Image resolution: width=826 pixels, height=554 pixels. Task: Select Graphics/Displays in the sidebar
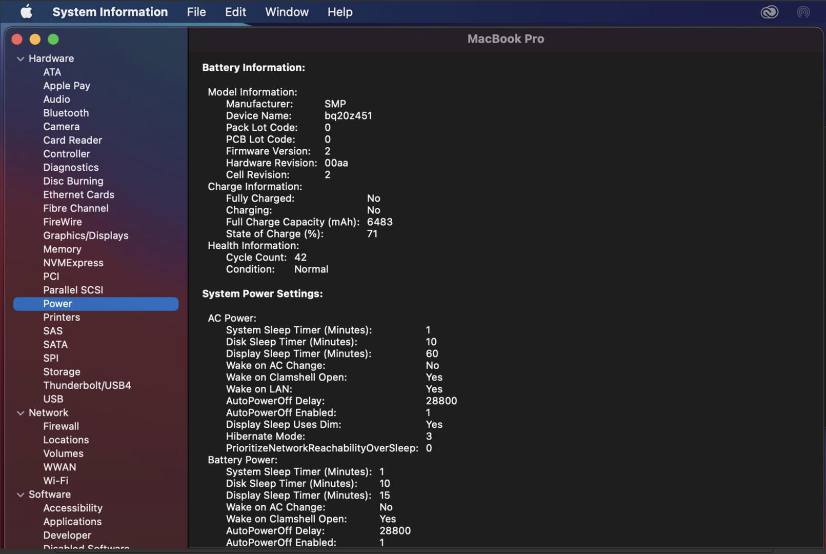[x=86, y=235]
